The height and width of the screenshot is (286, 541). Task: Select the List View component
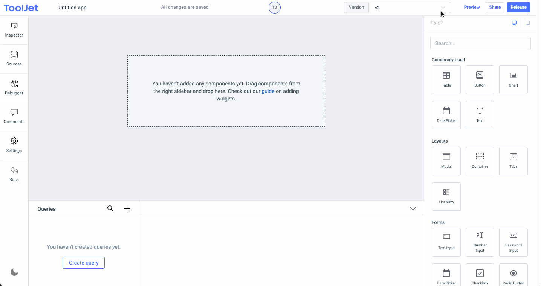446,196
